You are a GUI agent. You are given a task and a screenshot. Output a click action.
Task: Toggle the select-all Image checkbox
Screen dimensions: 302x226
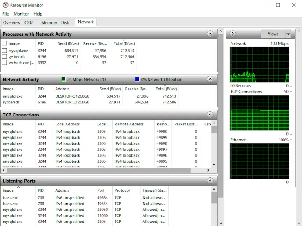click(4, 43)
